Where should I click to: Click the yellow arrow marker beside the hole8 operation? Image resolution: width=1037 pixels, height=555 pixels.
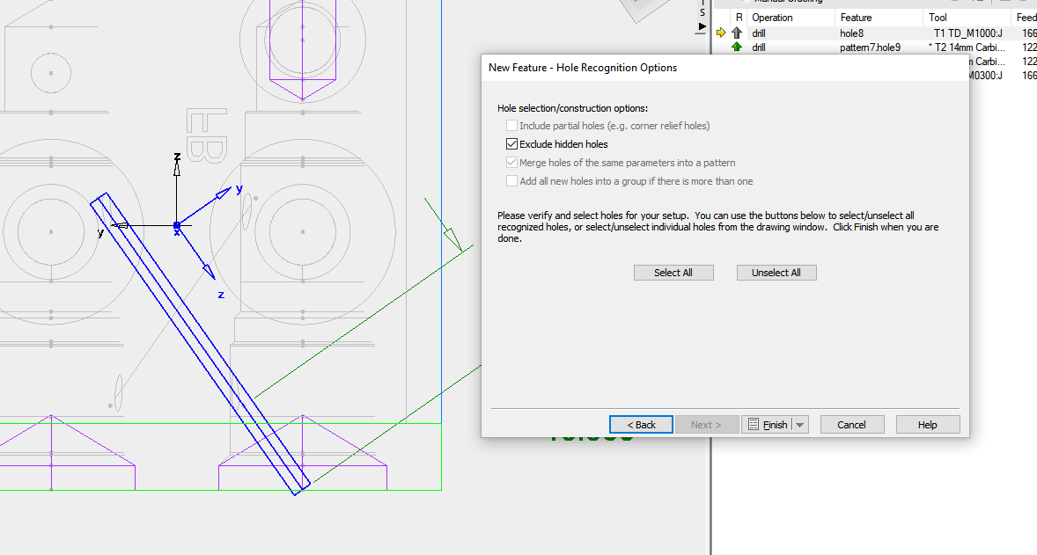click(x=720, y=33)
